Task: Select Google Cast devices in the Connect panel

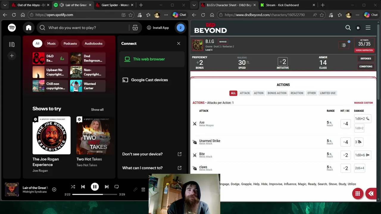Action: click(x=152, y=80)
